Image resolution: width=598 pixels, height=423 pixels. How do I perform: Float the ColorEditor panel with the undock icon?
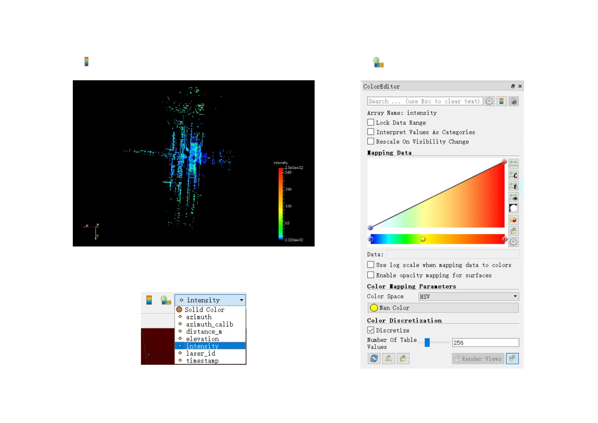[x=513, y=86]
